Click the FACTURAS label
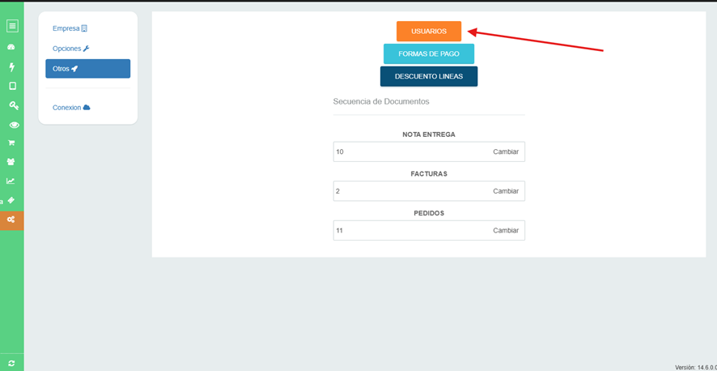 click(x=429, y=174)
